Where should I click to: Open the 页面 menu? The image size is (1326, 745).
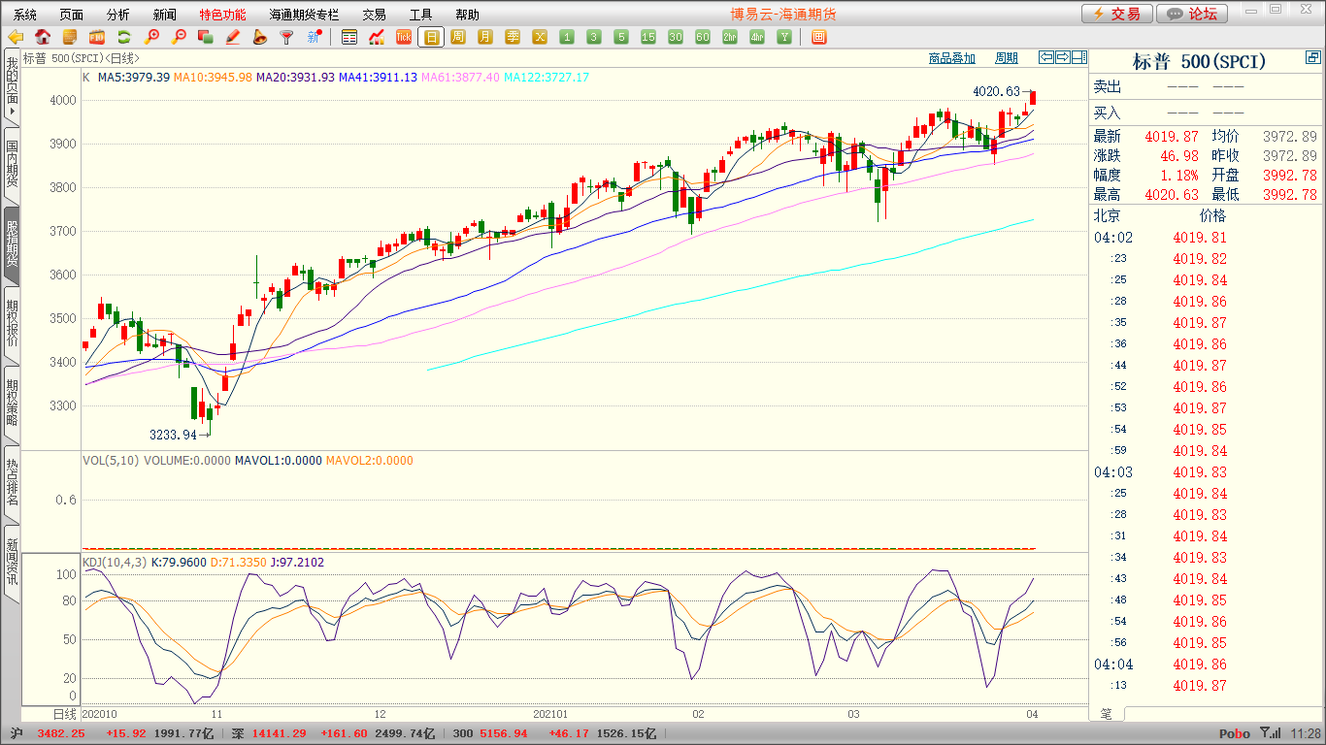72,15
